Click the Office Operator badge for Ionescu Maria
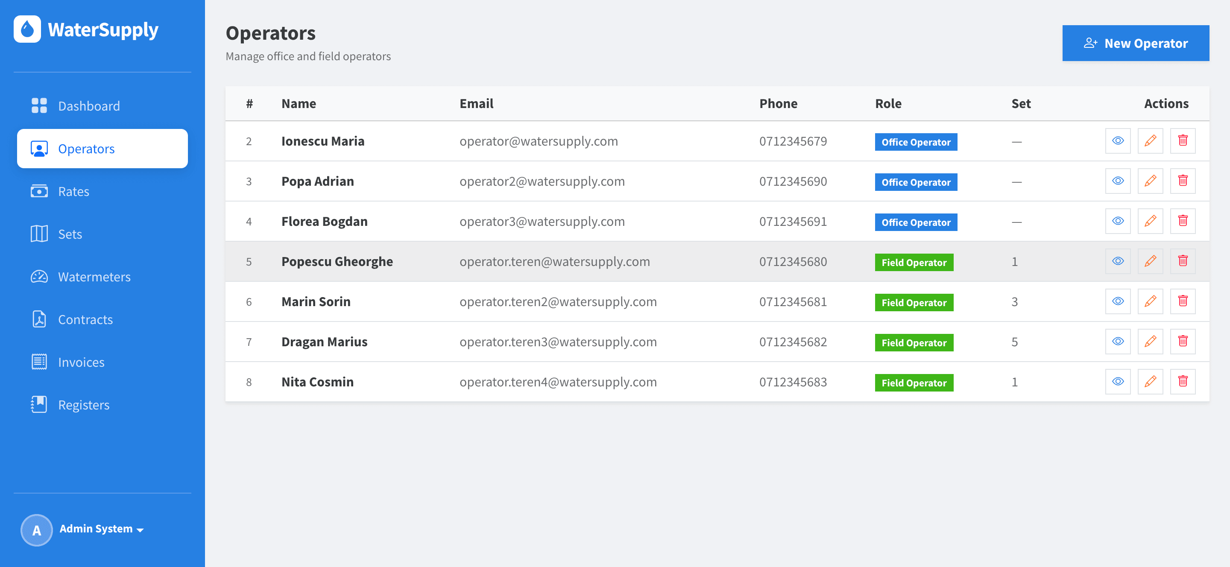 (916, 142)
